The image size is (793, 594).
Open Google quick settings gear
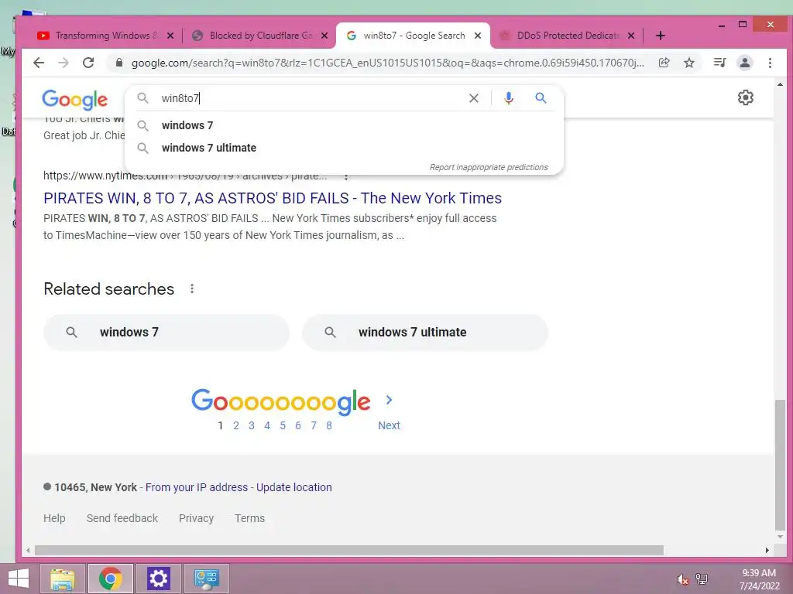click(x=746, y=97)
